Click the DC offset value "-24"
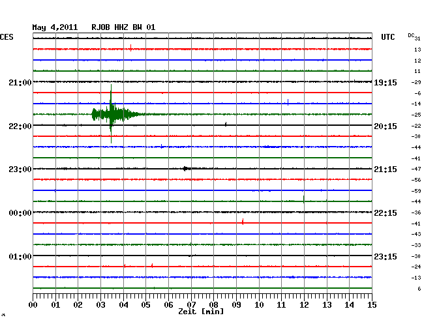424x322 pixels. (416, 267)
